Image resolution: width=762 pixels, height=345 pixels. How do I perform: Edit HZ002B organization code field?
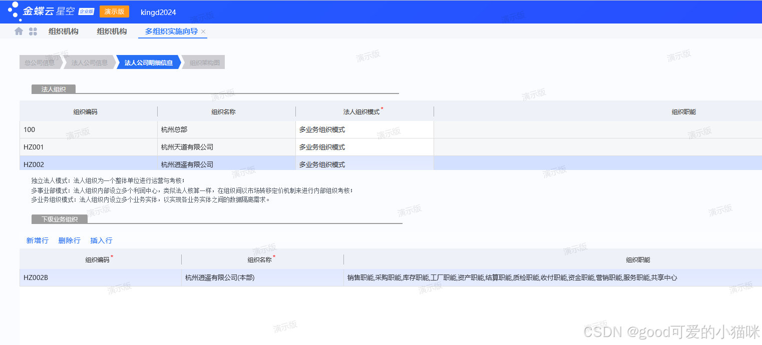[101, 277]
